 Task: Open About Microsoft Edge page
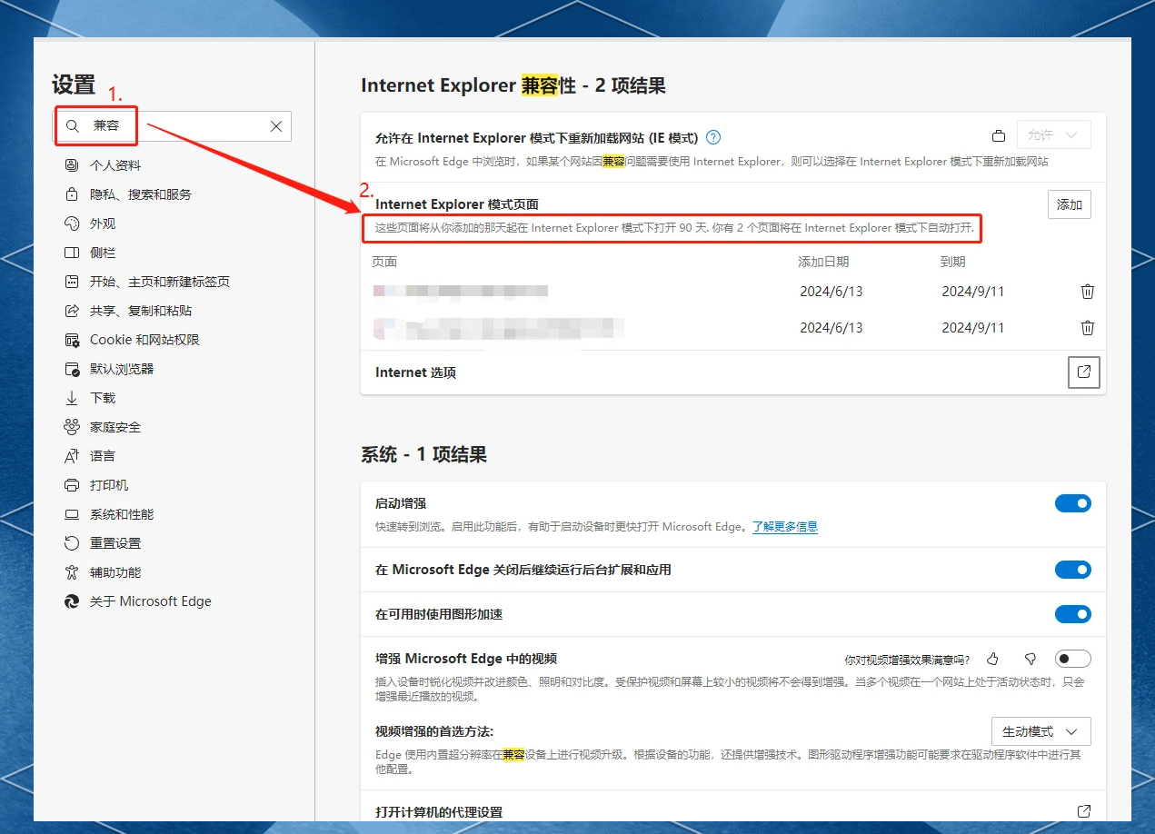click(150, 601)
